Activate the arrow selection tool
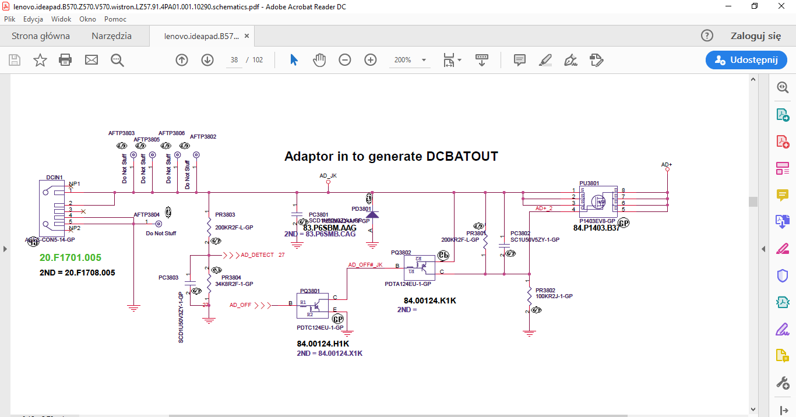This screenshot has width=796, height=417. click(294, 60)
